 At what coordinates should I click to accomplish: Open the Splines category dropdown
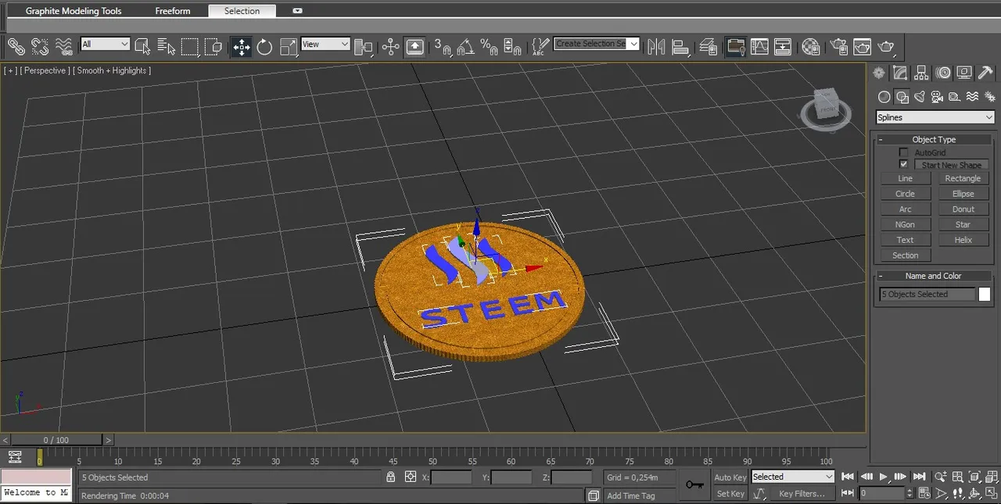[935, 117]
